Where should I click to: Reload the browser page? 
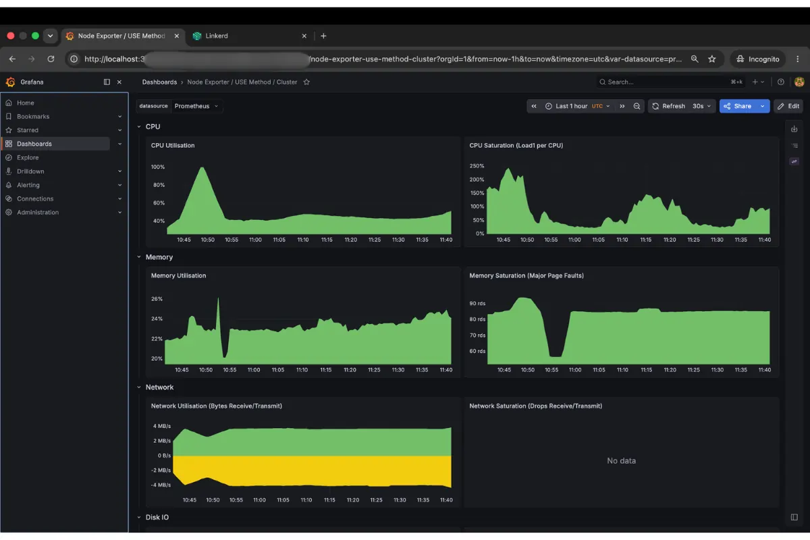tap(51, 59)
